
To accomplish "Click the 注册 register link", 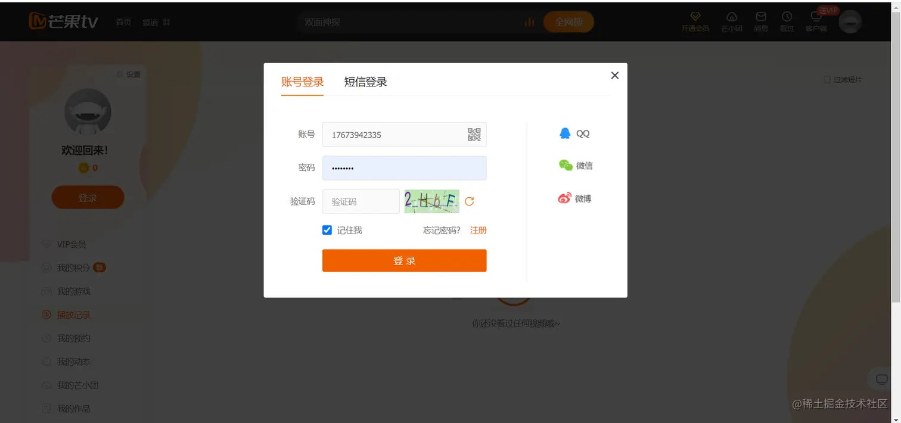I will coord(479,230).
